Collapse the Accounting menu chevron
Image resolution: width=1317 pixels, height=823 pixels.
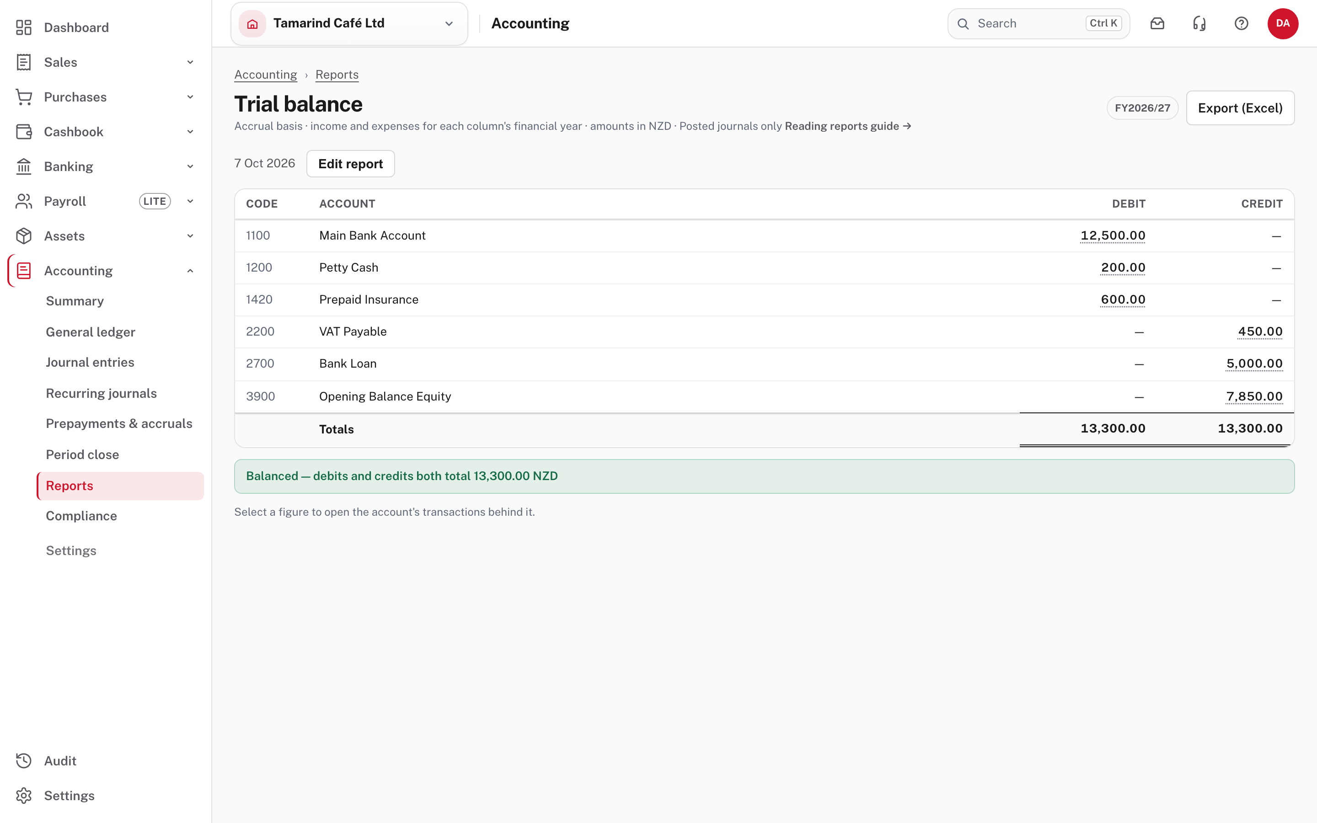pyautogui.click(x=190, y=271)
